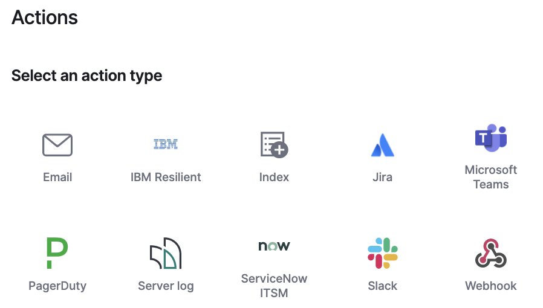Select the Webhook logo icon

(x=490, y=253)
